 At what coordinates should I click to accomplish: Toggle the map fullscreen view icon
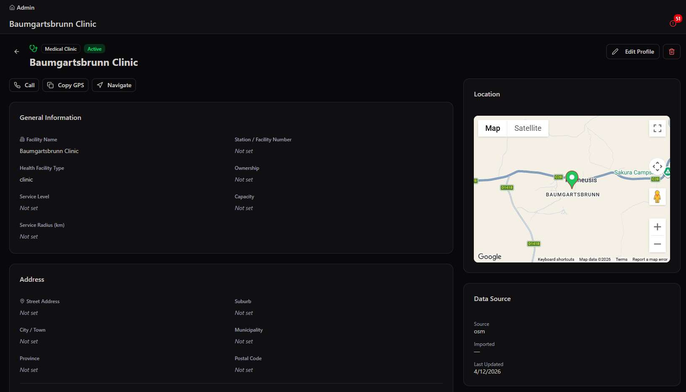[x=657, y=128]
